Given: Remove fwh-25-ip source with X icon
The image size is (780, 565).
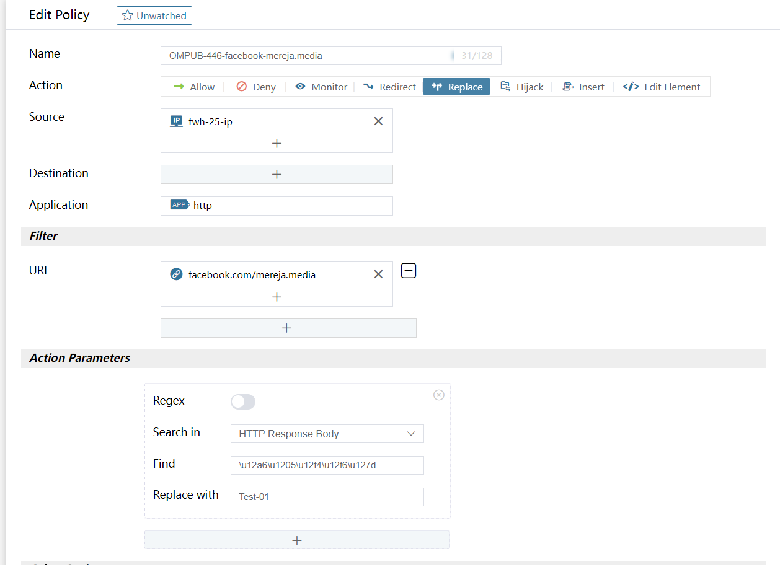Looking at the screenshot, I should click(x=378, y=121).
